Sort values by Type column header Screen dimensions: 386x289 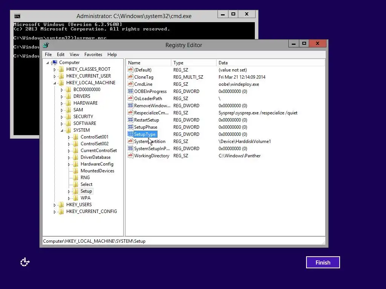pos(193,63)
